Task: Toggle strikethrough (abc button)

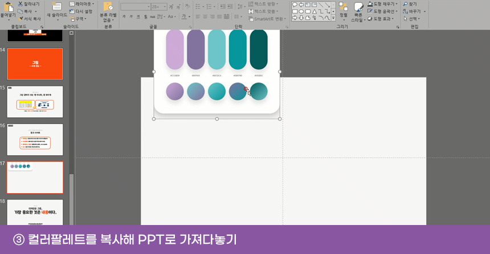Action: (153, 16)
